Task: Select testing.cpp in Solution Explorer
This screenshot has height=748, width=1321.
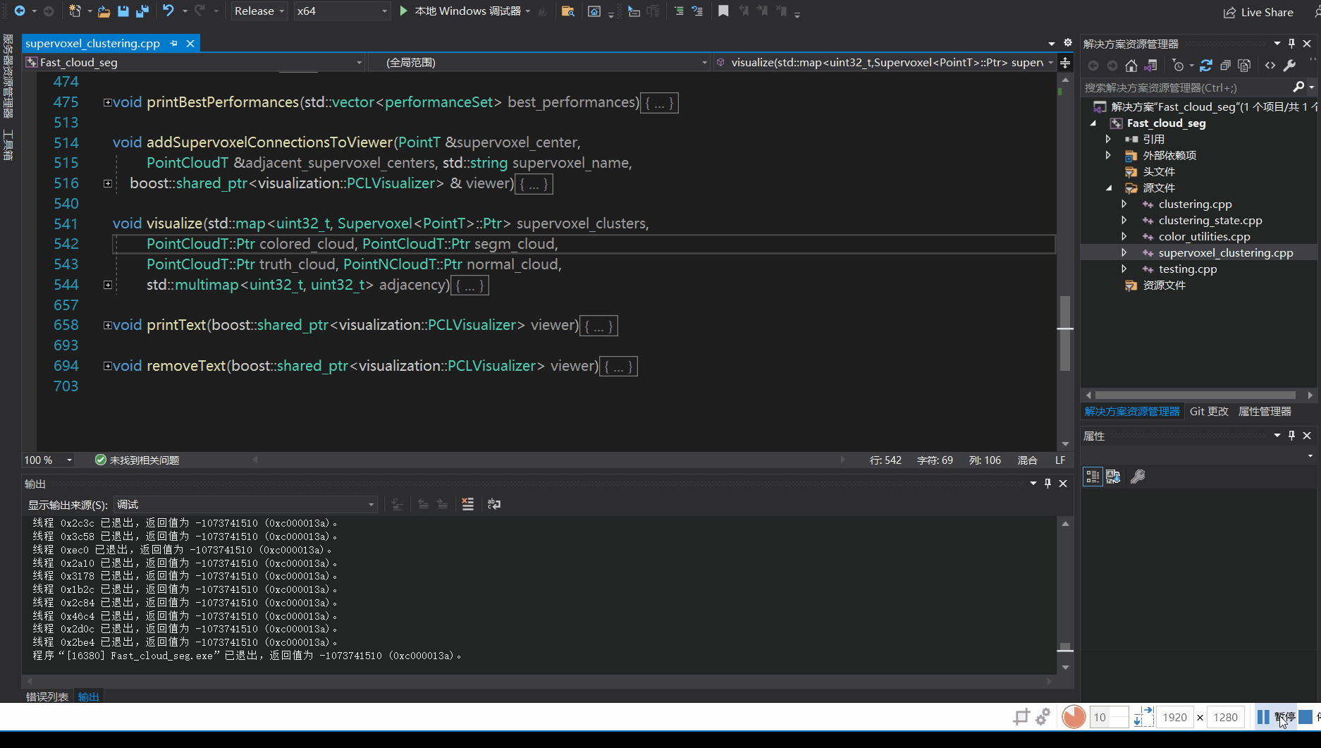Action: click(x=1188, y=269)
